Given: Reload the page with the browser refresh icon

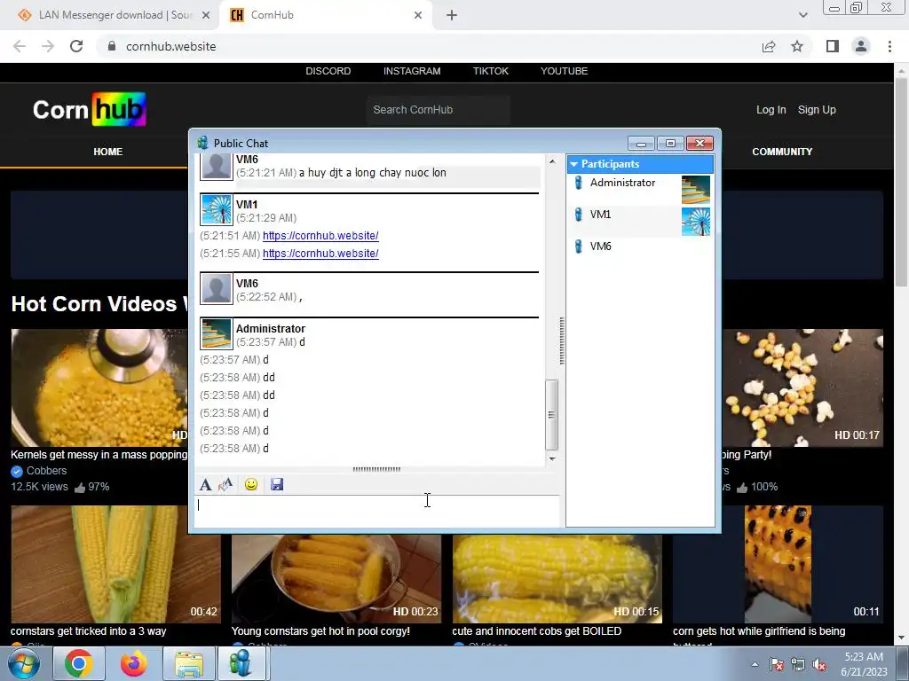Looking at the screenshot, I should [76, 46].
